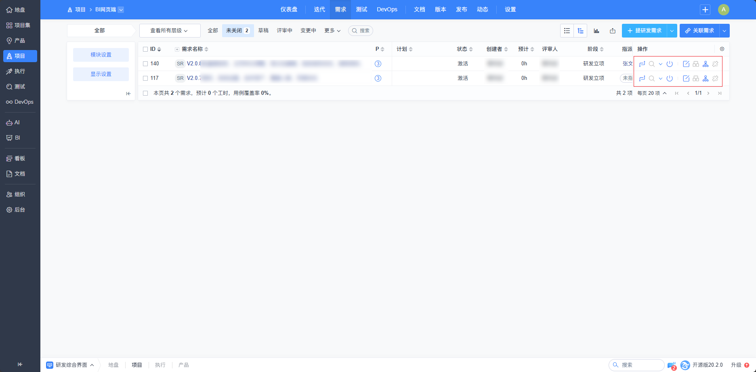Click the change icon for requirement 140
Viewport: 756px width, 372px height.
pos(642,64)
